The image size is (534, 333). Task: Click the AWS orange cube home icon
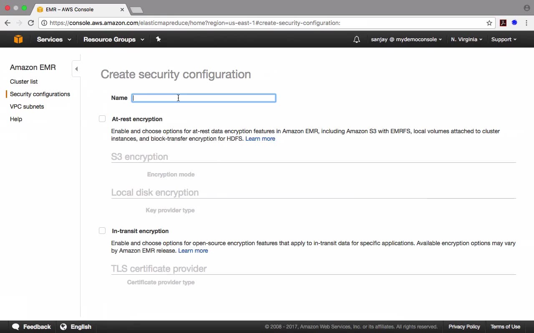[18, 39]
